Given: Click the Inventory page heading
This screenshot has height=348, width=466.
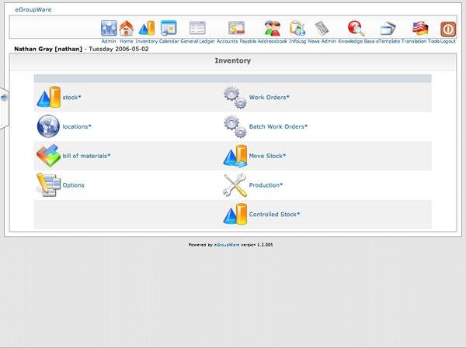Looking at the screenshot, I should click(233, 60).
